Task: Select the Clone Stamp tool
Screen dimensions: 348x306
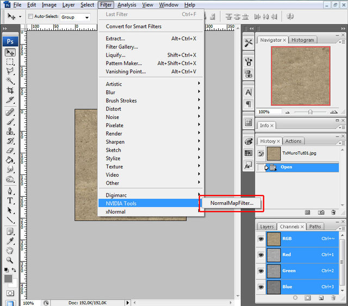Action: pos(10,131)
